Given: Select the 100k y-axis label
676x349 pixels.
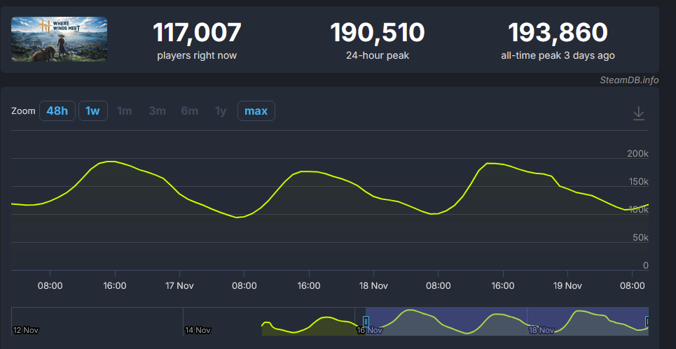Looking at the screenshot, I should point(637,210).
